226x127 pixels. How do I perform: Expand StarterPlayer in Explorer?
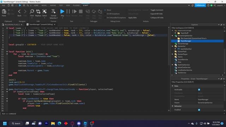(172, 54)
